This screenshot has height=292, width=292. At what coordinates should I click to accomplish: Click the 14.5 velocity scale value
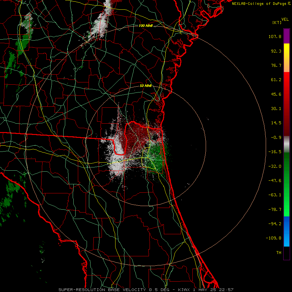276,123
